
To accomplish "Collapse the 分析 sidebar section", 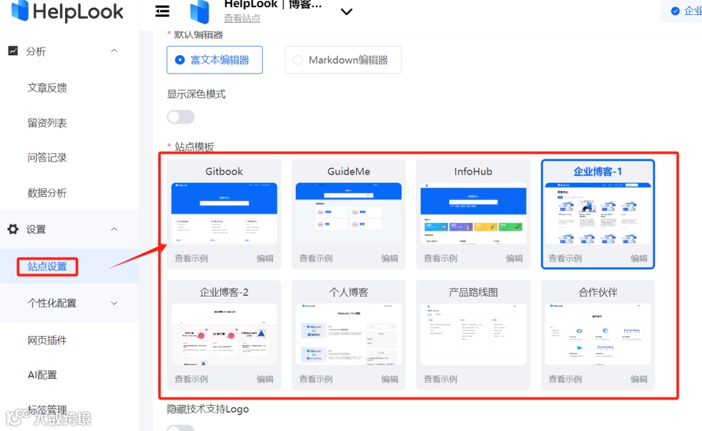I will (114, 51).
